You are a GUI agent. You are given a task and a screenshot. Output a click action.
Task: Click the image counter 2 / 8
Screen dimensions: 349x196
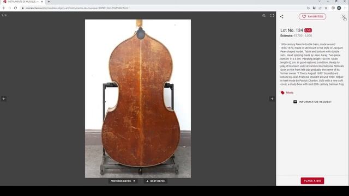pos(4,15)
